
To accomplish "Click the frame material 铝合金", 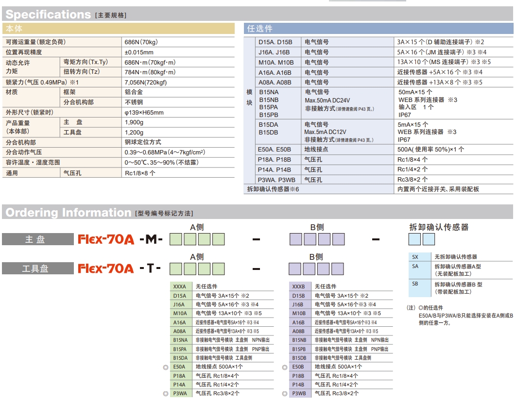I will point(134,92).
